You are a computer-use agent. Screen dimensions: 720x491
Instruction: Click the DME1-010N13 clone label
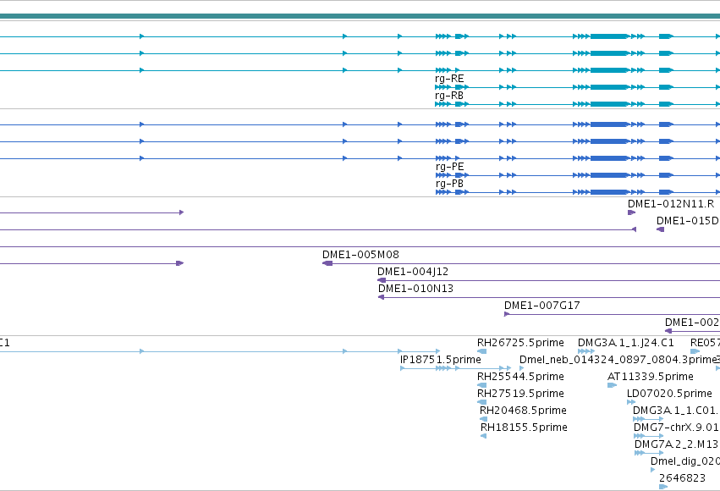pos(415,289)
